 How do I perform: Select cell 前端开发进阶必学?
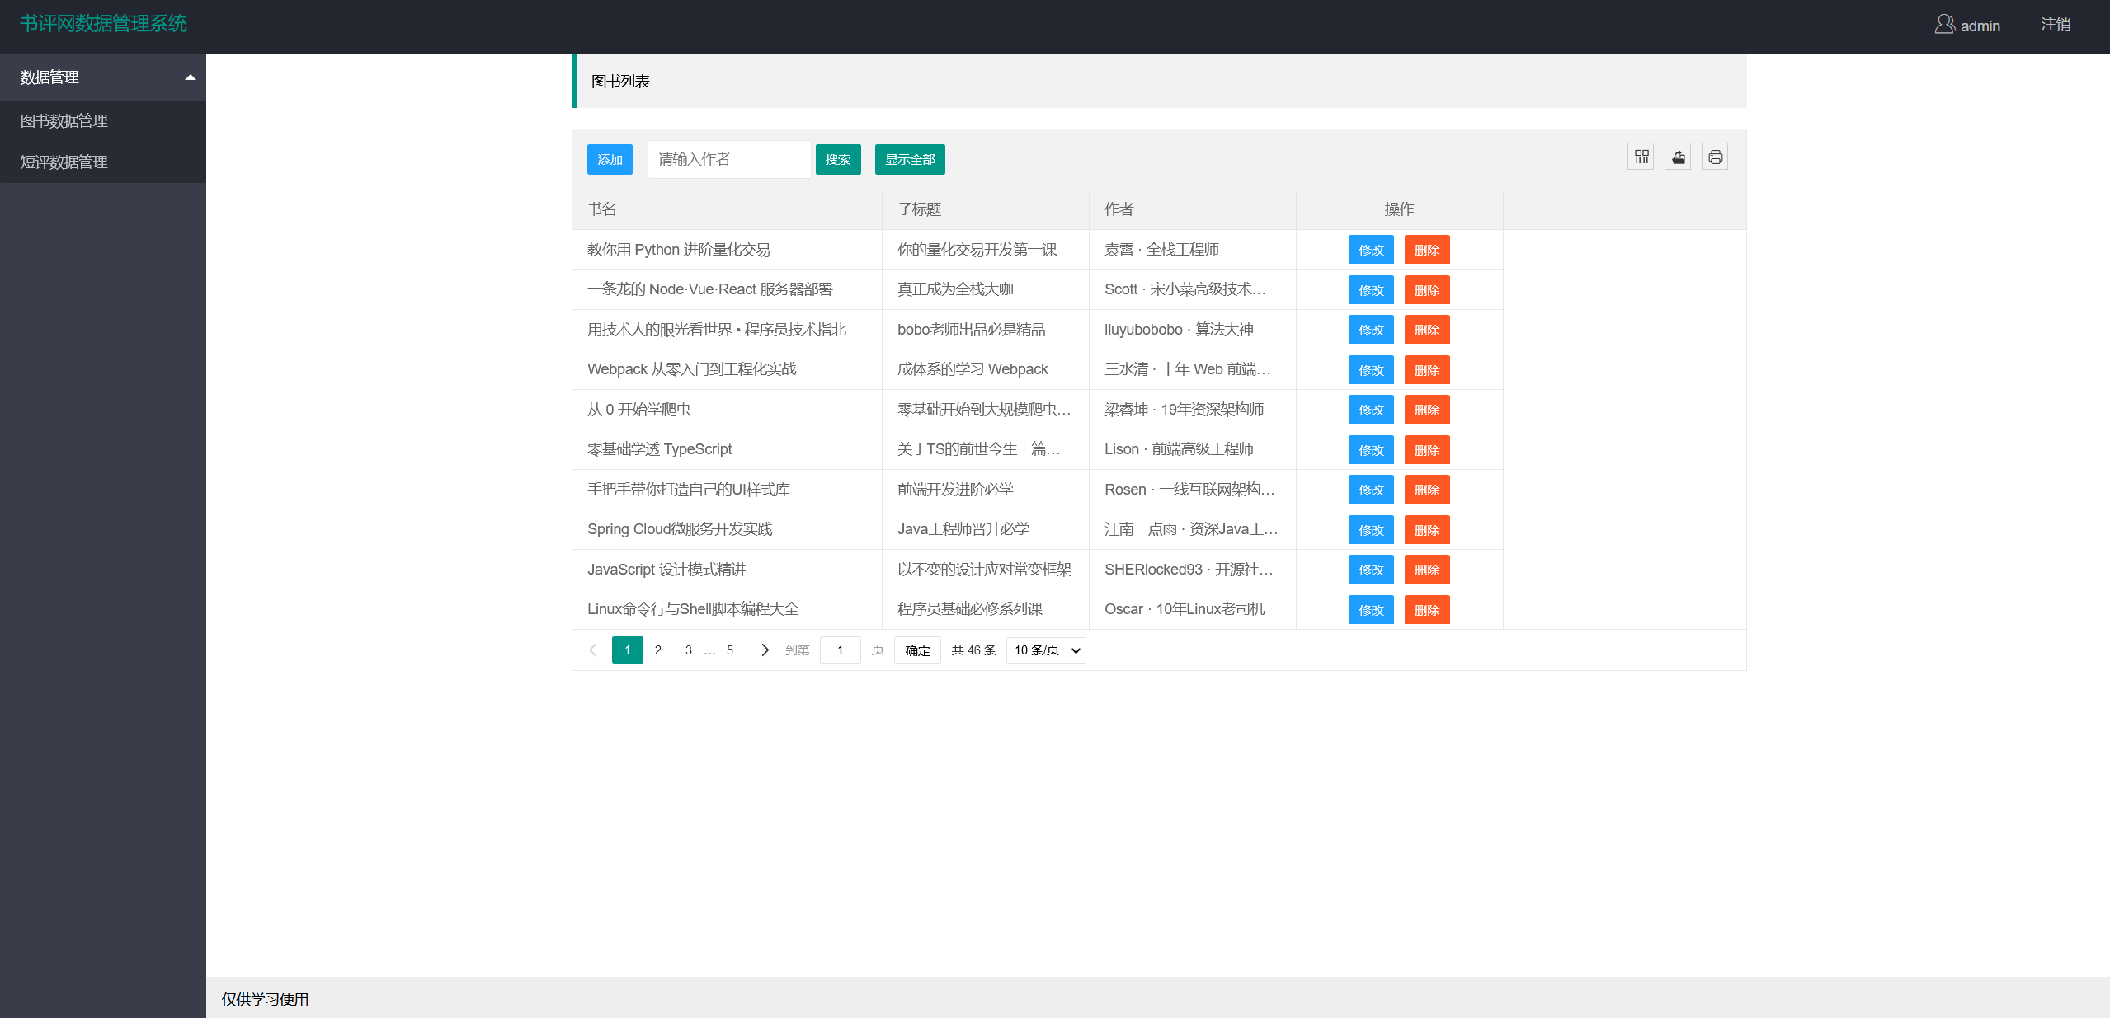986,490
